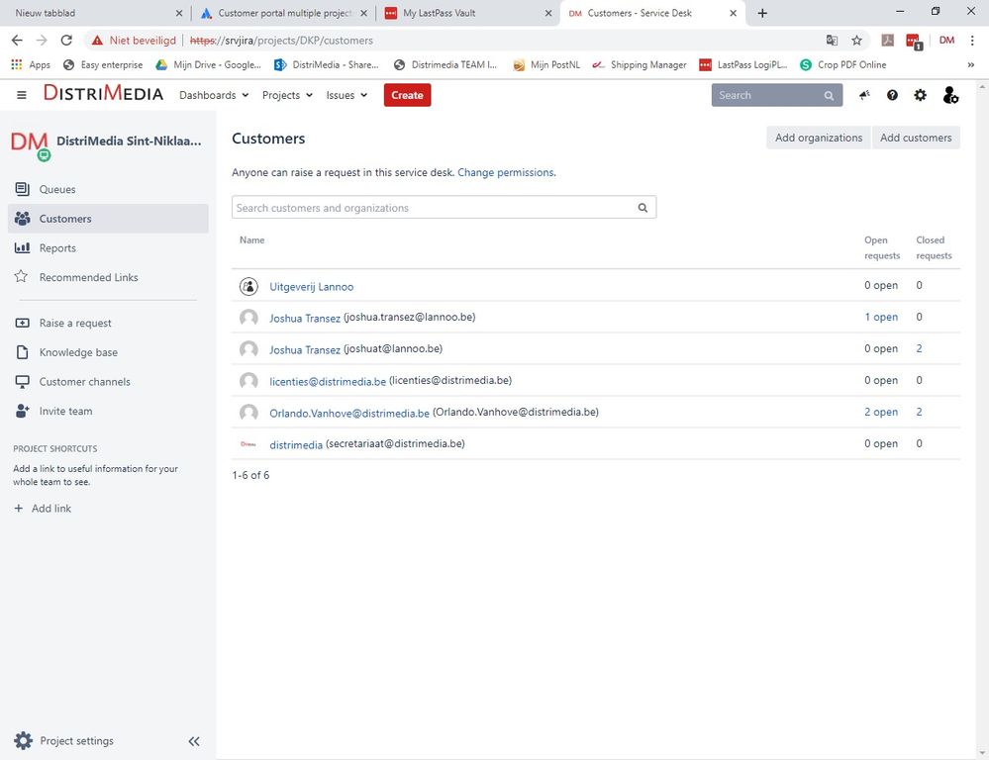Collapse the sidebar with the double chevron
Image resolution: width=989 pixels, height=760 pixels.
[194, 741]
